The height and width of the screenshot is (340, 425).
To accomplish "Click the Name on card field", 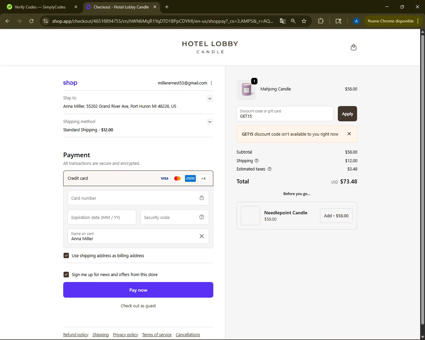I will tap(138, 236).
